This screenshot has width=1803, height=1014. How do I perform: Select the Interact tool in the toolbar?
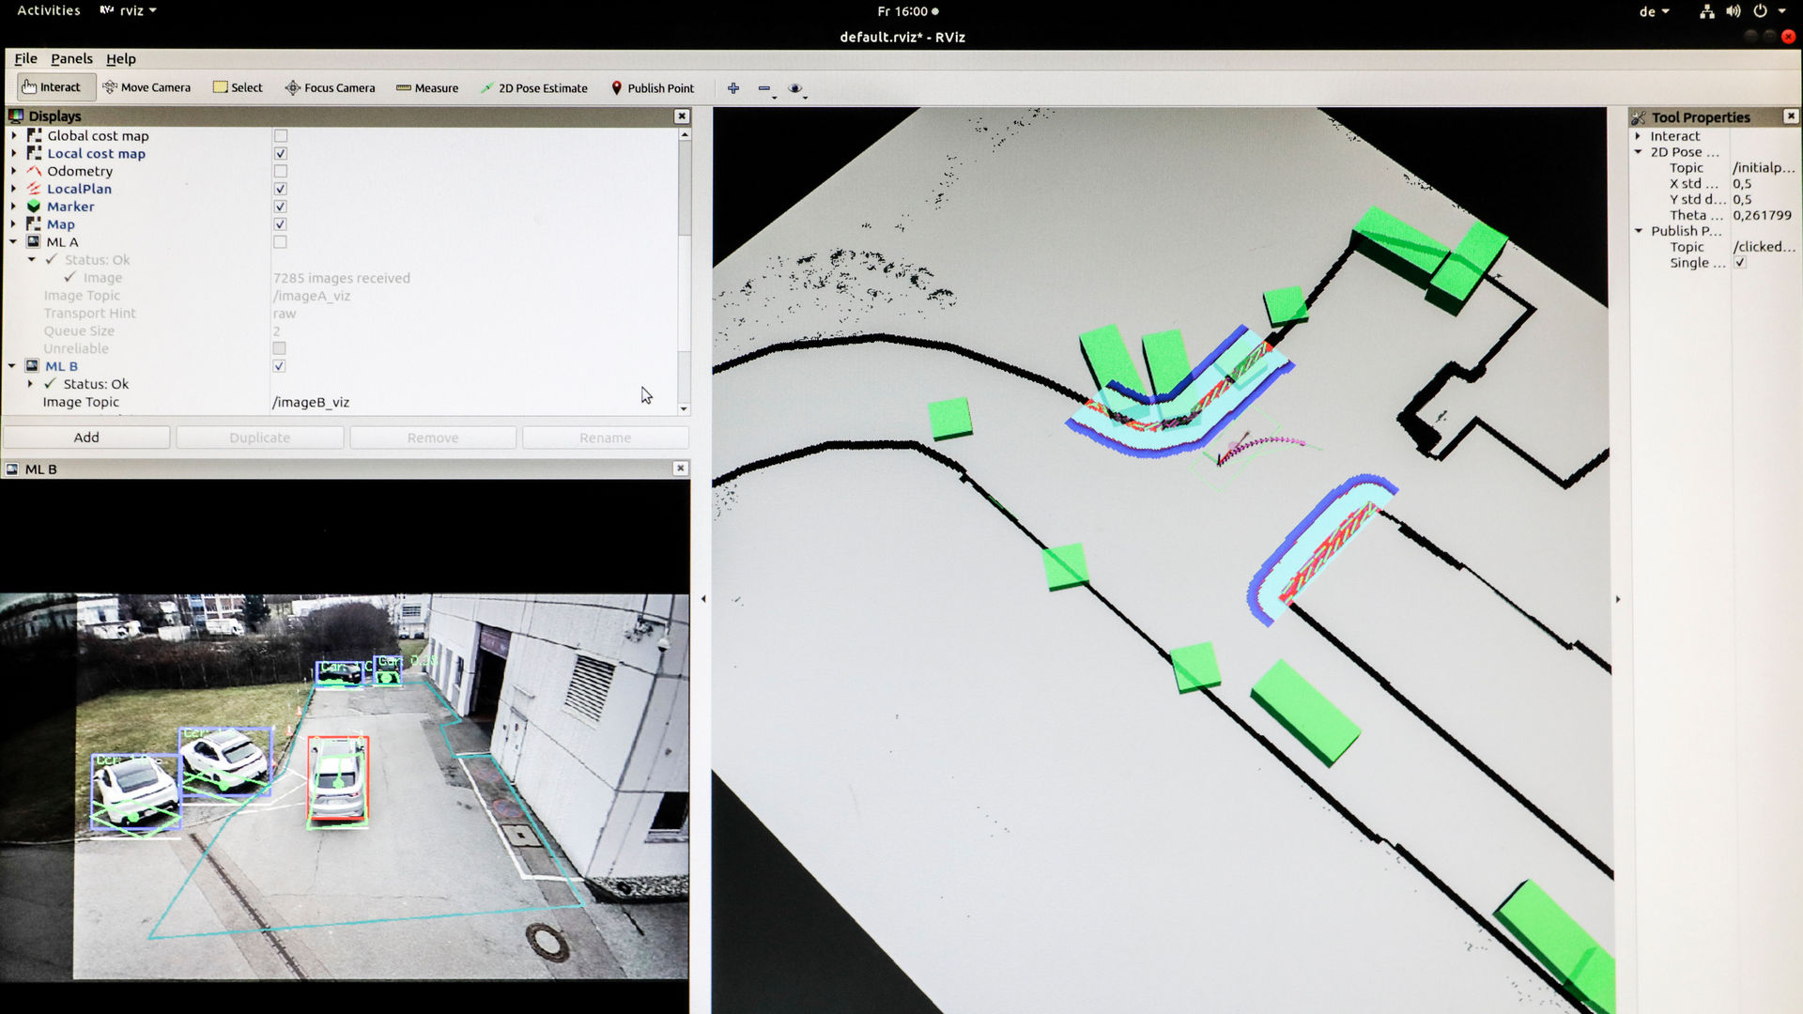coord(54,86)
